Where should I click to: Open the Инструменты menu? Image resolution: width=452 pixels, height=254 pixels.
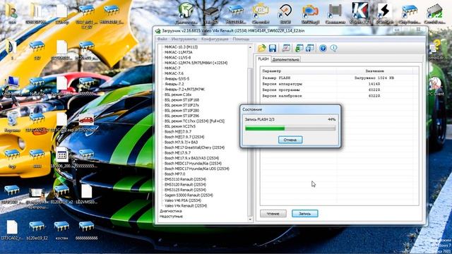[x=184, y=39]
